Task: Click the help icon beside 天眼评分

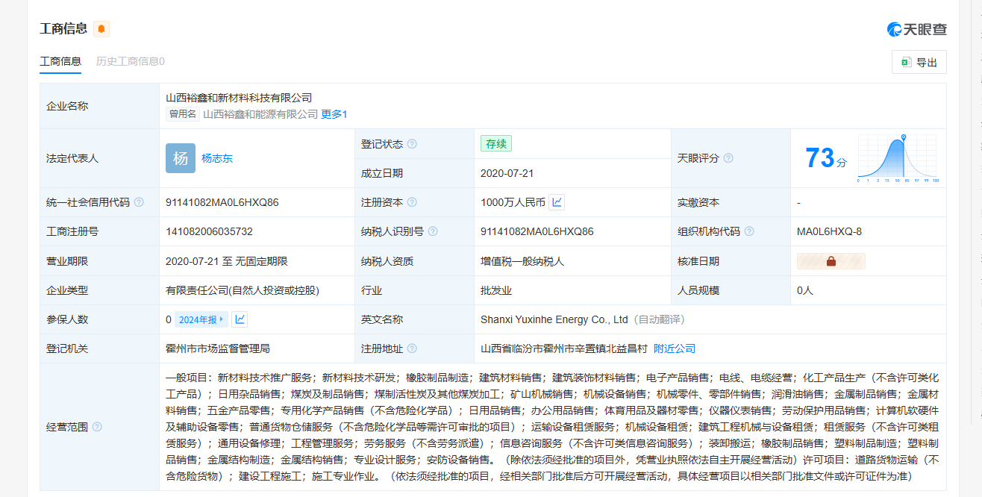Action: pyautogui.click(x=728, y=158)
